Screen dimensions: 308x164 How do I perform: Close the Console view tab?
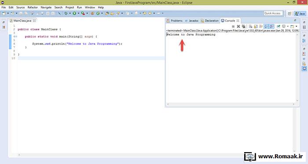pos(238,21)
